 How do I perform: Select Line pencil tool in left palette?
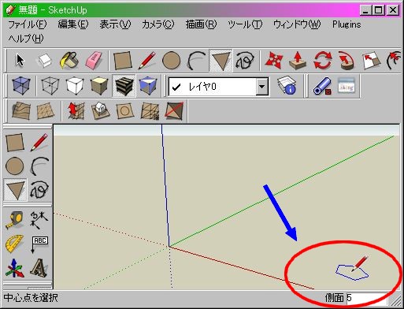(x=39, y=143)
